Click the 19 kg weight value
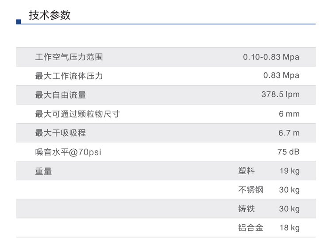 289,171
